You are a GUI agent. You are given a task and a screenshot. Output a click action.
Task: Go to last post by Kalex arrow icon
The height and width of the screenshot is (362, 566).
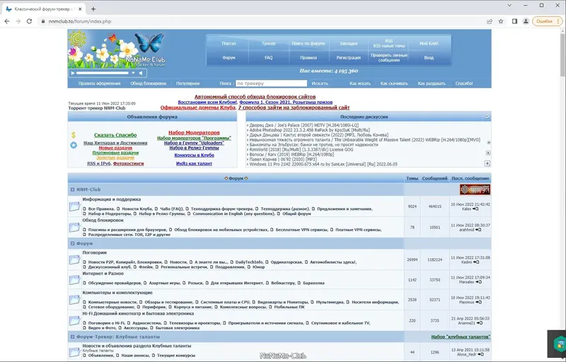click(475, 209)
